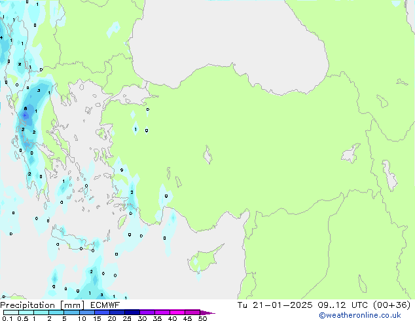The width and height of the screenshot is (415, 321).
Task: Pick the magenta 45–50 mm legend swatch
Action: click(x=192, y=312)
